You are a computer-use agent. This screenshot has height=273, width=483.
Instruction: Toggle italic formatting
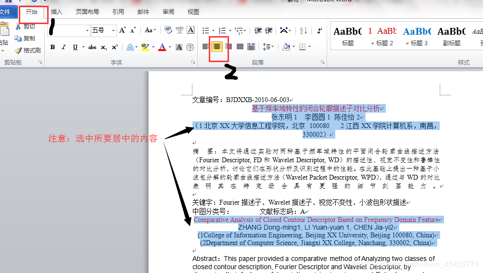[x=64, y=47]
